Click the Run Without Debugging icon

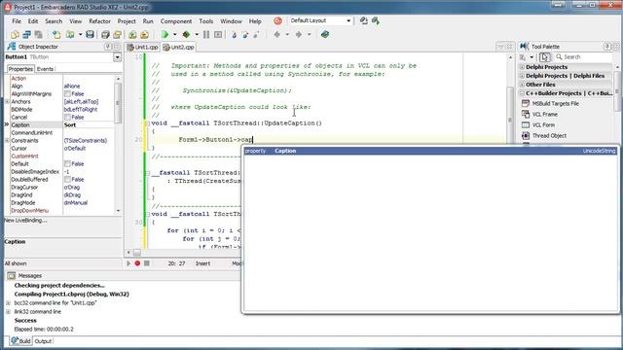[x=186, y=35]
